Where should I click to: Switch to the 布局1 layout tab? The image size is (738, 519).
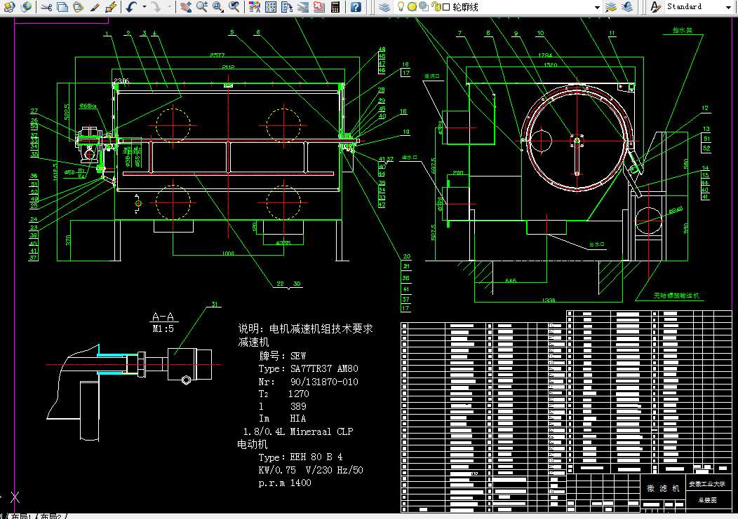pyautogui.click(x=22, y=516)
